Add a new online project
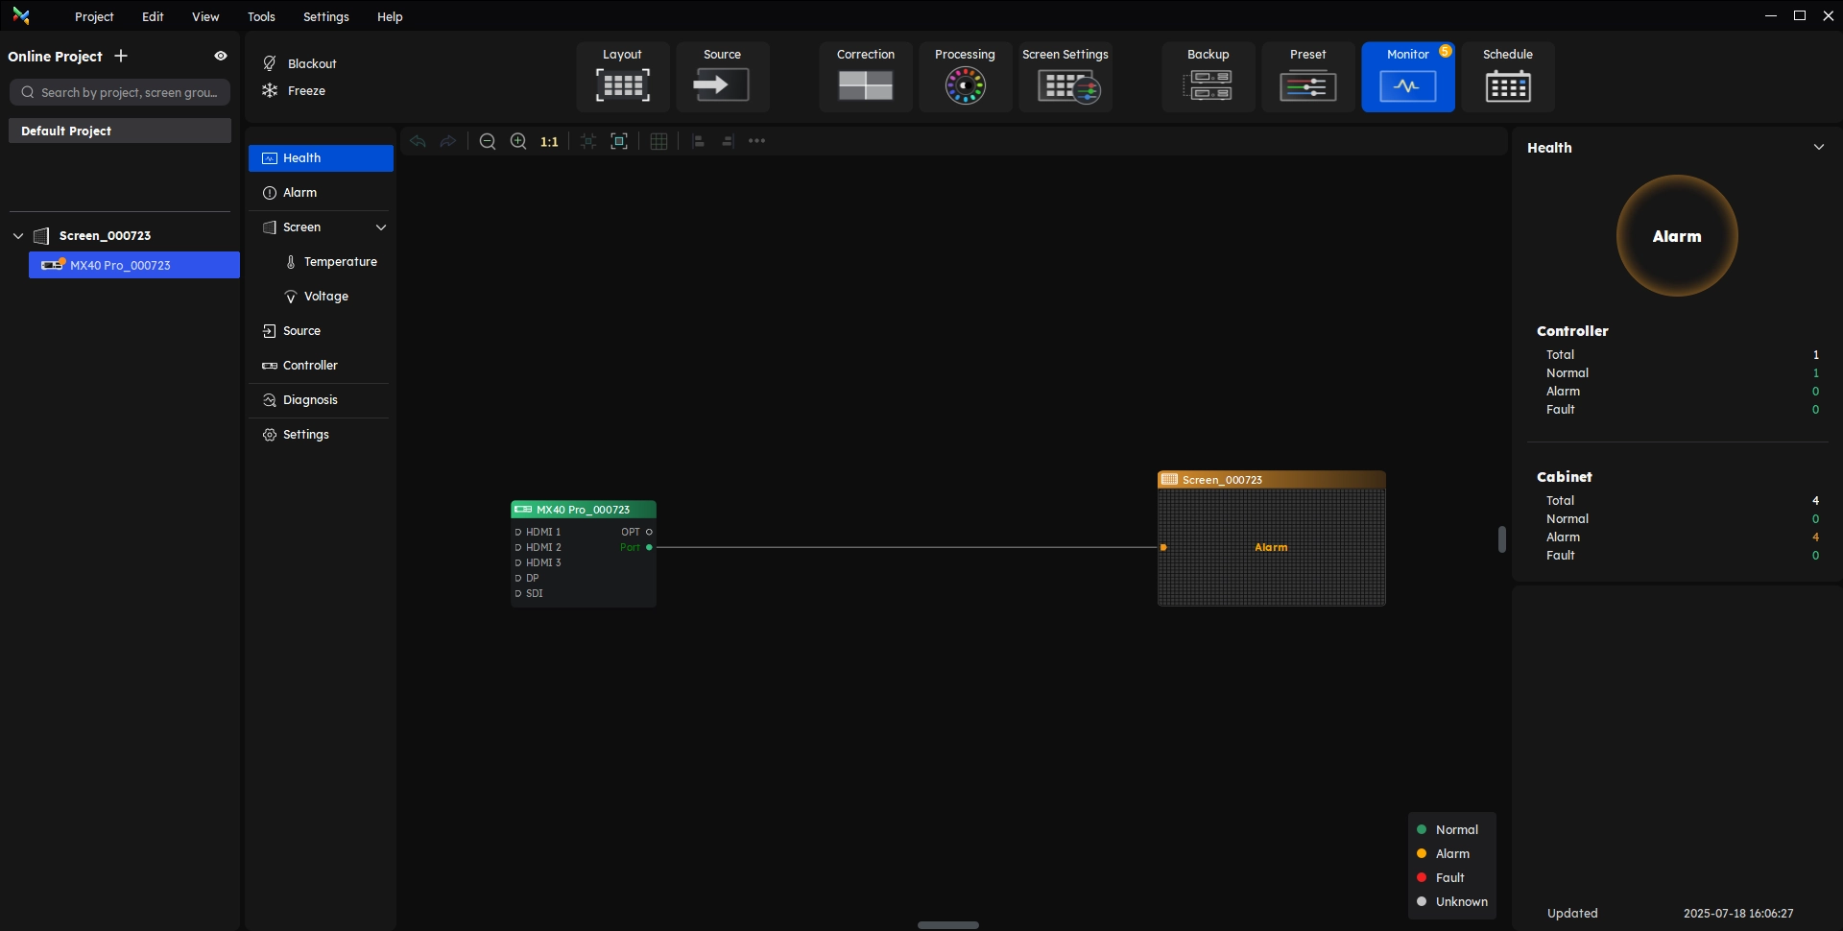This screenshot has height=931, width=1843. [121, 57]
